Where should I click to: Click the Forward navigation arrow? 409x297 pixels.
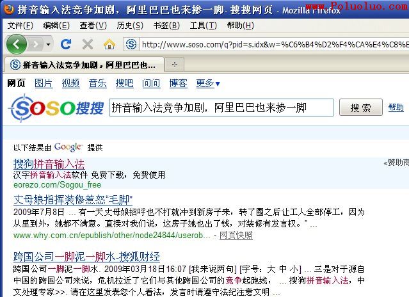(x=35, y=44)
